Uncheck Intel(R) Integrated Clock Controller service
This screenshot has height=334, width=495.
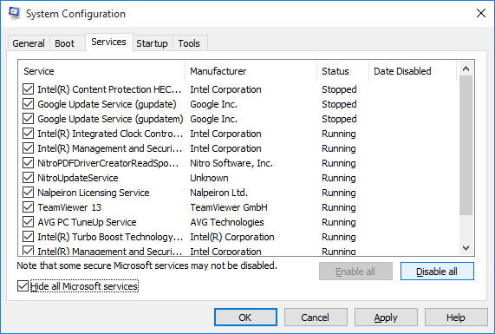28,134
